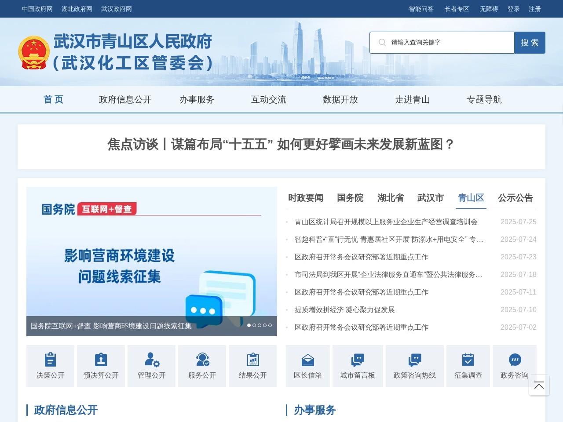Viewport: 563px width, 422px height.
Task: Click the back-to-top arrow button
Action: click(x=539, y=385)
